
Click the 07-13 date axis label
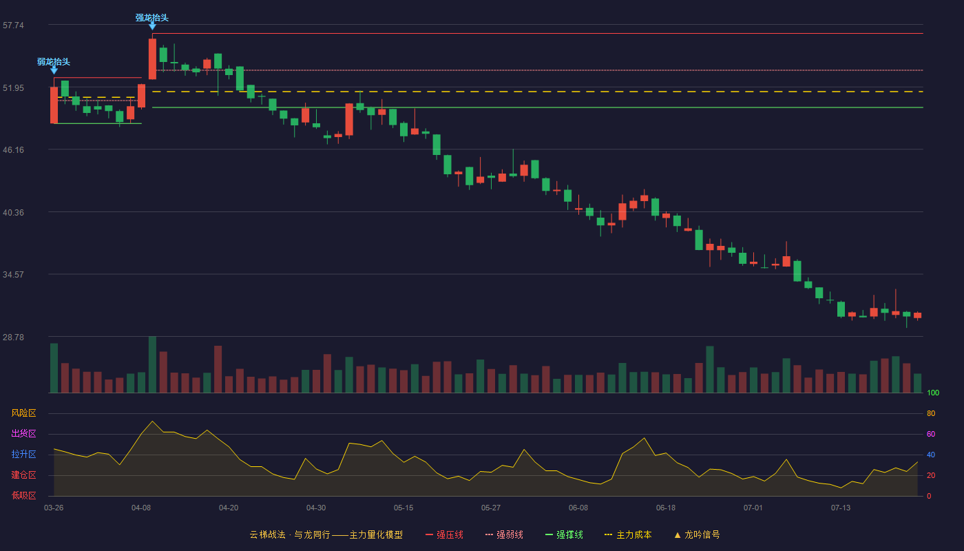pos(841,508)
